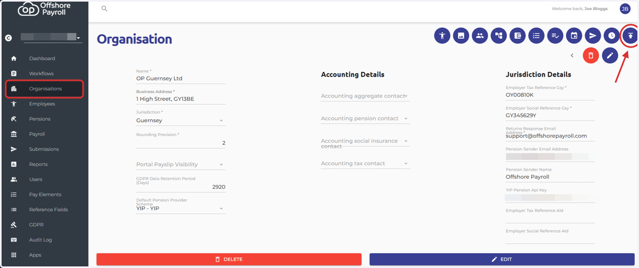Click the numbered list round icon

(x=536, y=36)
